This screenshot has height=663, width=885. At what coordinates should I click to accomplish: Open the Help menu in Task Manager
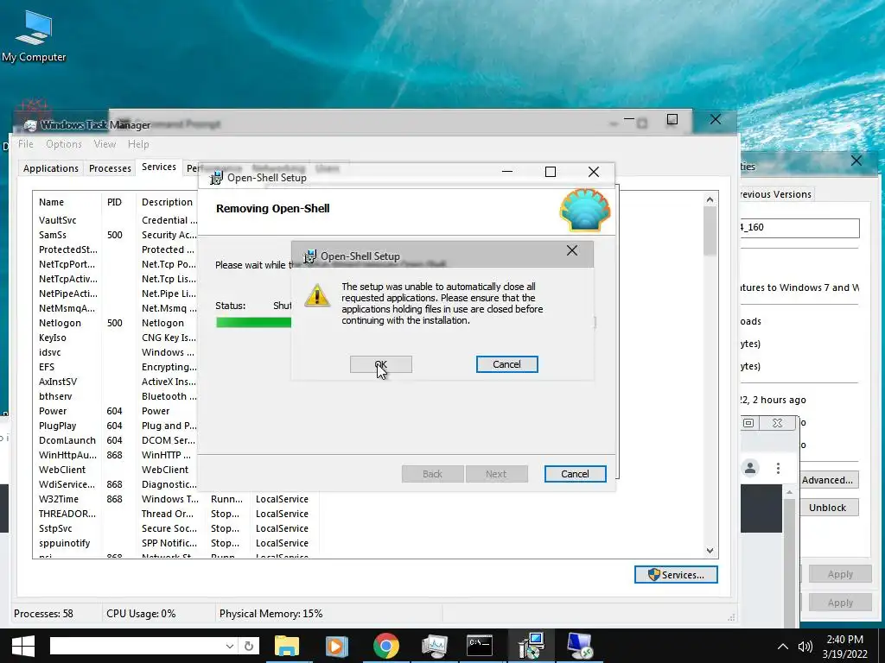click(x=138, y=144)
